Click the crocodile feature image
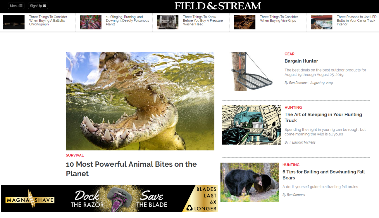Image resolution: width=379 pixels, height=218 pixels. tap(140, 101)
